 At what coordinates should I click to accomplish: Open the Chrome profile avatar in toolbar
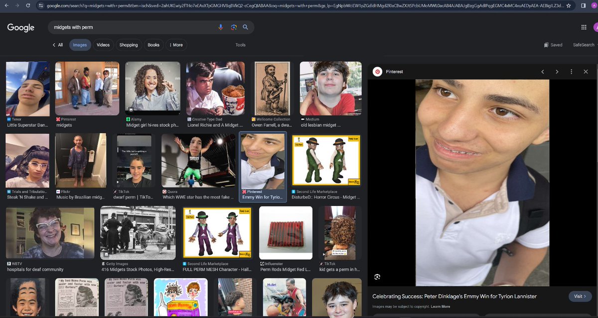point(594,5)
